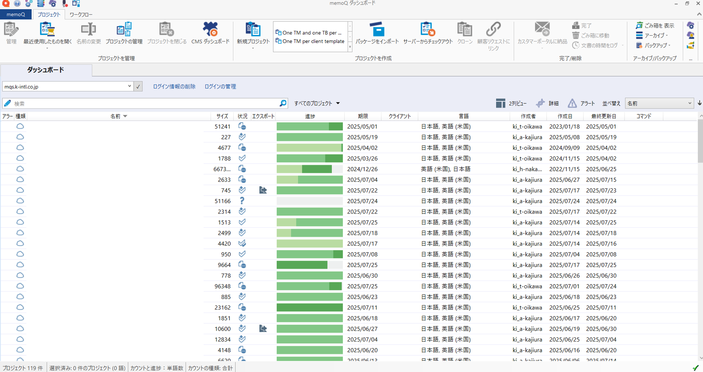
Task: Click the export icon in row 10600
Action: coord(263,329)
